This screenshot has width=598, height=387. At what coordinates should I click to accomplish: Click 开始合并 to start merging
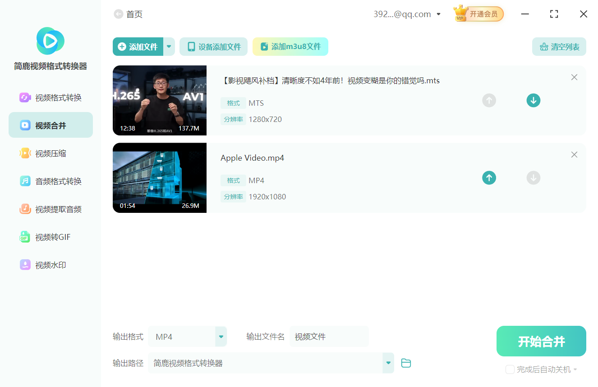tap(541, 341)
